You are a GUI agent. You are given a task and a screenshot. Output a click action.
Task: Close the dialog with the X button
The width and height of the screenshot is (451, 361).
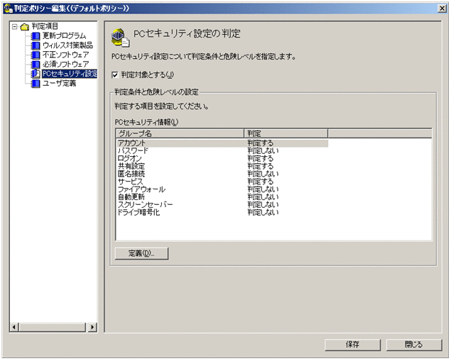(x=442, y=9)
